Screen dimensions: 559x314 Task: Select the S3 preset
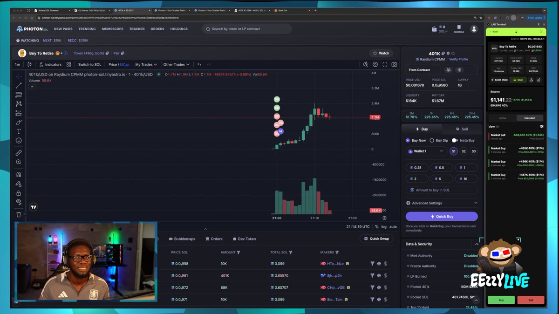pos(474,151)
